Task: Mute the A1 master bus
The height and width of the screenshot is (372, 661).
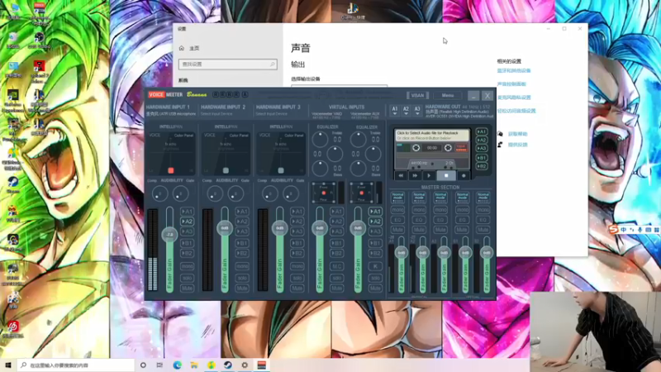Action: pos(397,230)
